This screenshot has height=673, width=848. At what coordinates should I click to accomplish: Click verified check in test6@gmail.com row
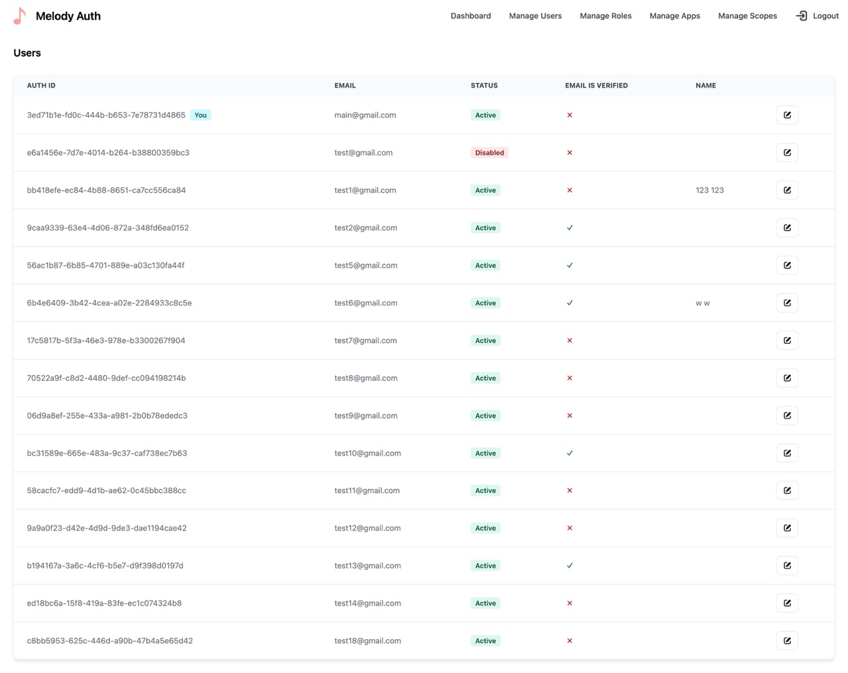click(x=570, y=303)
